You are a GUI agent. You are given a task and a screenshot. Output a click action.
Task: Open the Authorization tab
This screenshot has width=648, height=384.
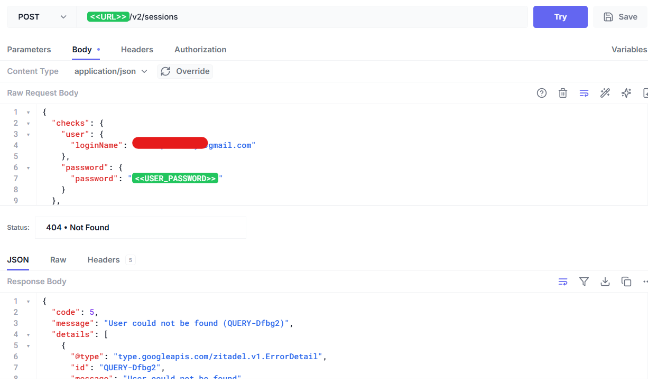pos(200,50)
